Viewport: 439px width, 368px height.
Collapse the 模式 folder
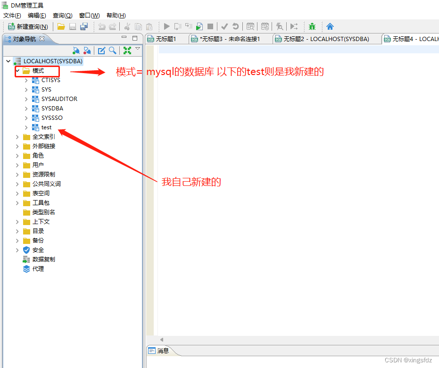(17, 71)
